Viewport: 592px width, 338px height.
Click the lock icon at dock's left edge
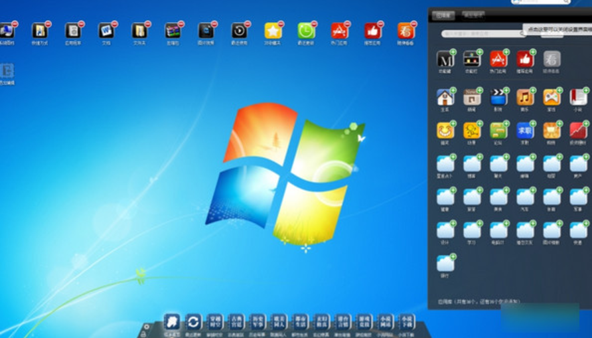(143, 334)
